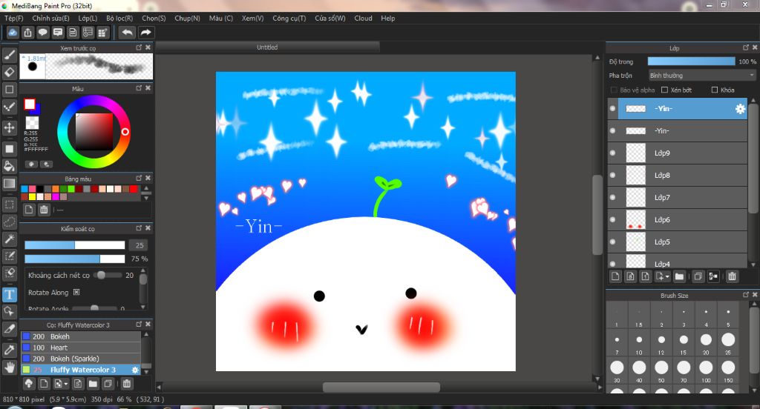Image resolution: width=760 pixels, height=409 pixels.
Task: Hide the selected -Yin- layer
Action: 612,108
